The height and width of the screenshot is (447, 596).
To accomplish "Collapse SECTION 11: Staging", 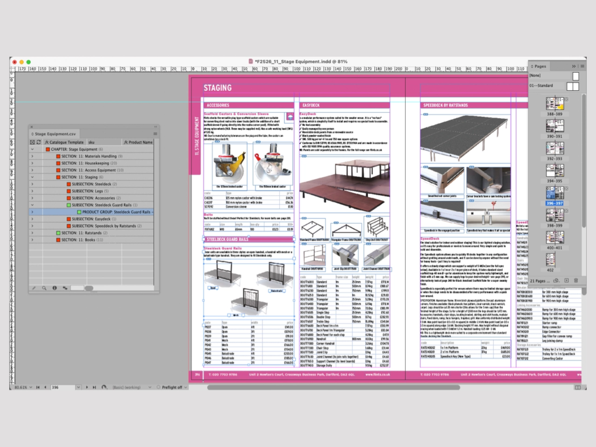I will click(33, 177).
